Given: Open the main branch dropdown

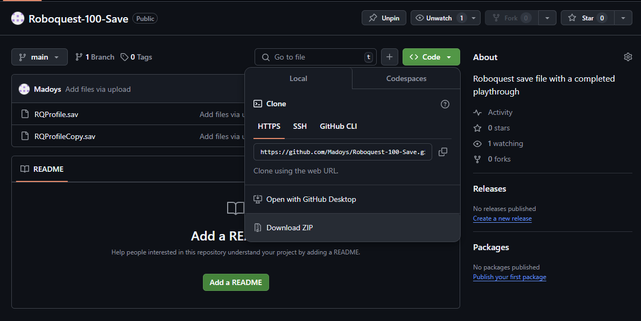Looking at the screenshot, I should click(39, 57).
